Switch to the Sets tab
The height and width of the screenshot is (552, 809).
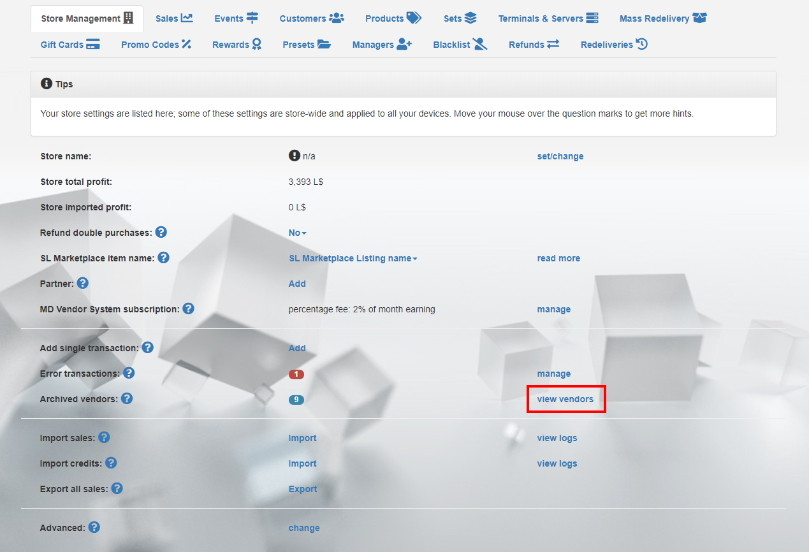pyautogui.click(x=460, y=18)
